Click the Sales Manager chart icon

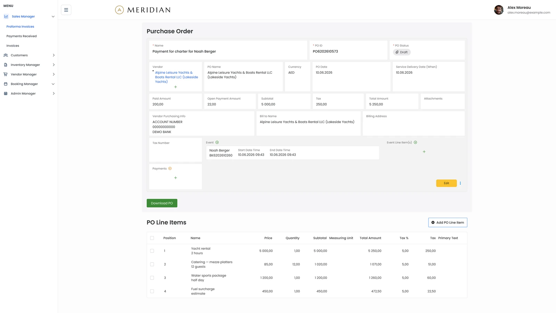(6, 16)
